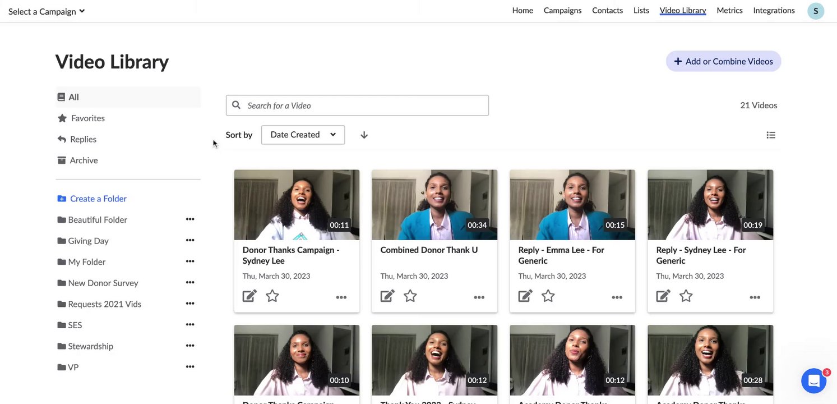Edit the Reply - Emma Lee video
Screen dimensions: 837x404
click(525, 296)
